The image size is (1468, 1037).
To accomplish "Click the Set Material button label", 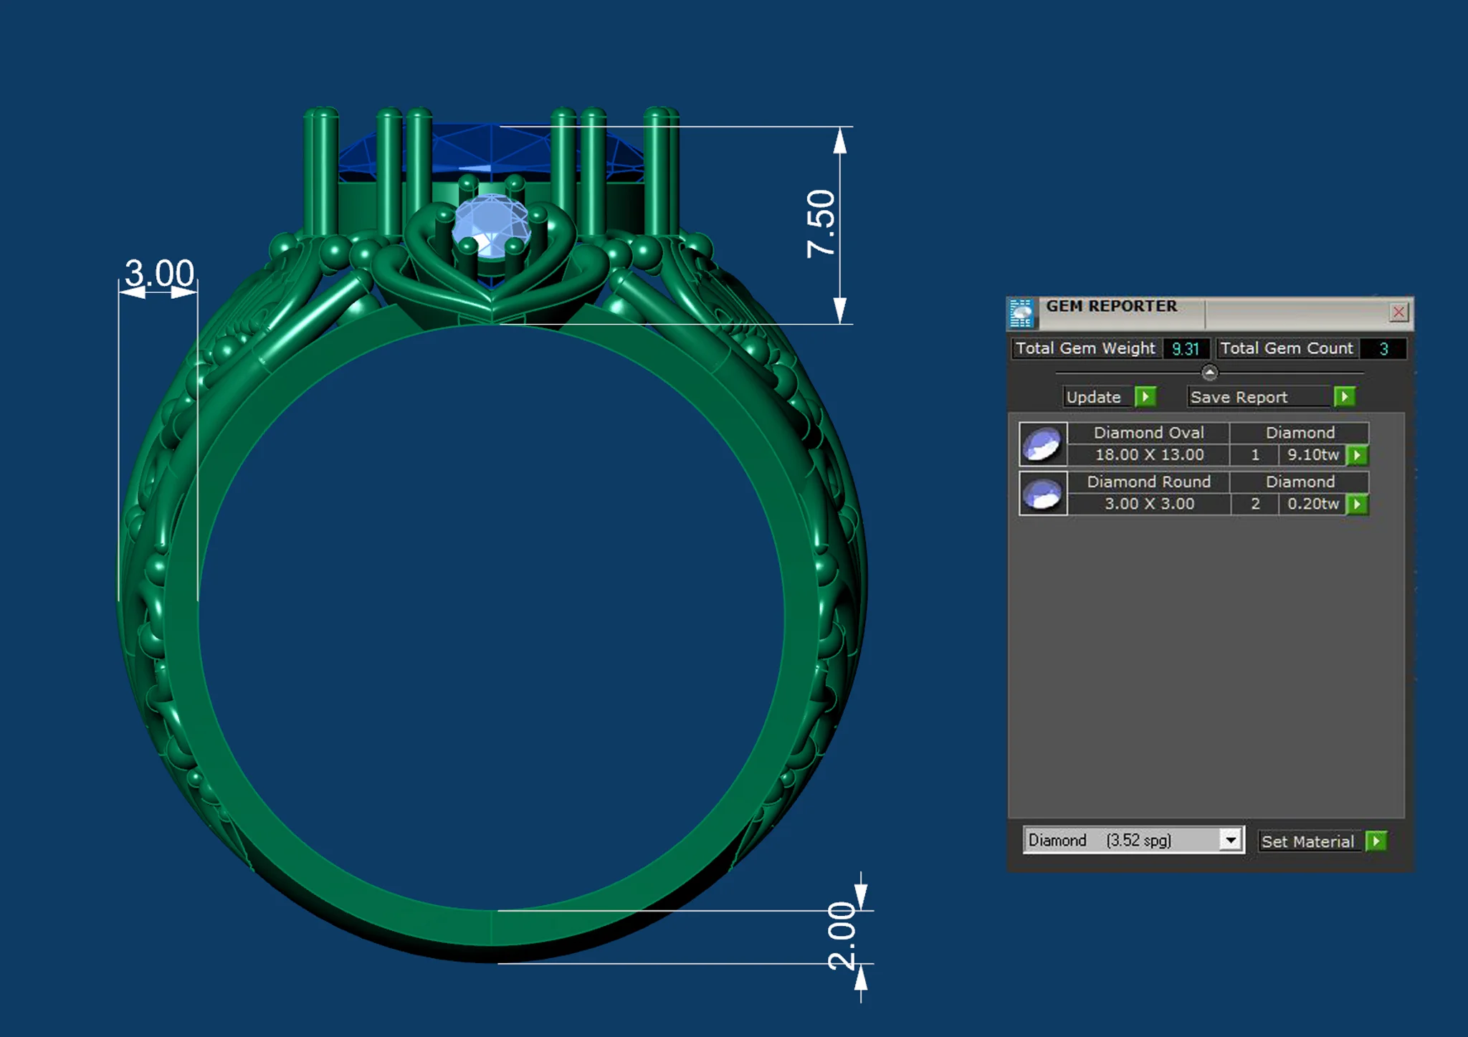I will [x=1308, y=841].
